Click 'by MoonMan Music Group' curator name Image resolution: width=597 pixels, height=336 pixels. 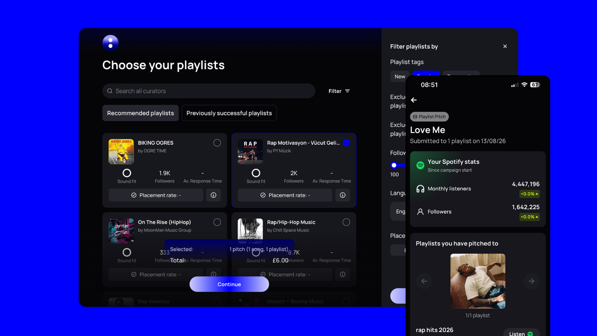click(x=165, y=230)
